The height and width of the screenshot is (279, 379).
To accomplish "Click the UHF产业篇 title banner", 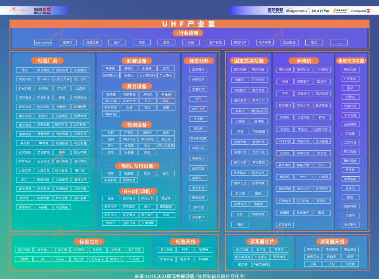I will tap(189, 25).
